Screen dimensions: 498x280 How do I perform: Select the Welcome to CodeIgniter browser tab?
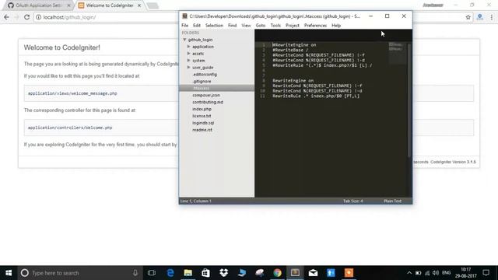(x=110, y=5)
